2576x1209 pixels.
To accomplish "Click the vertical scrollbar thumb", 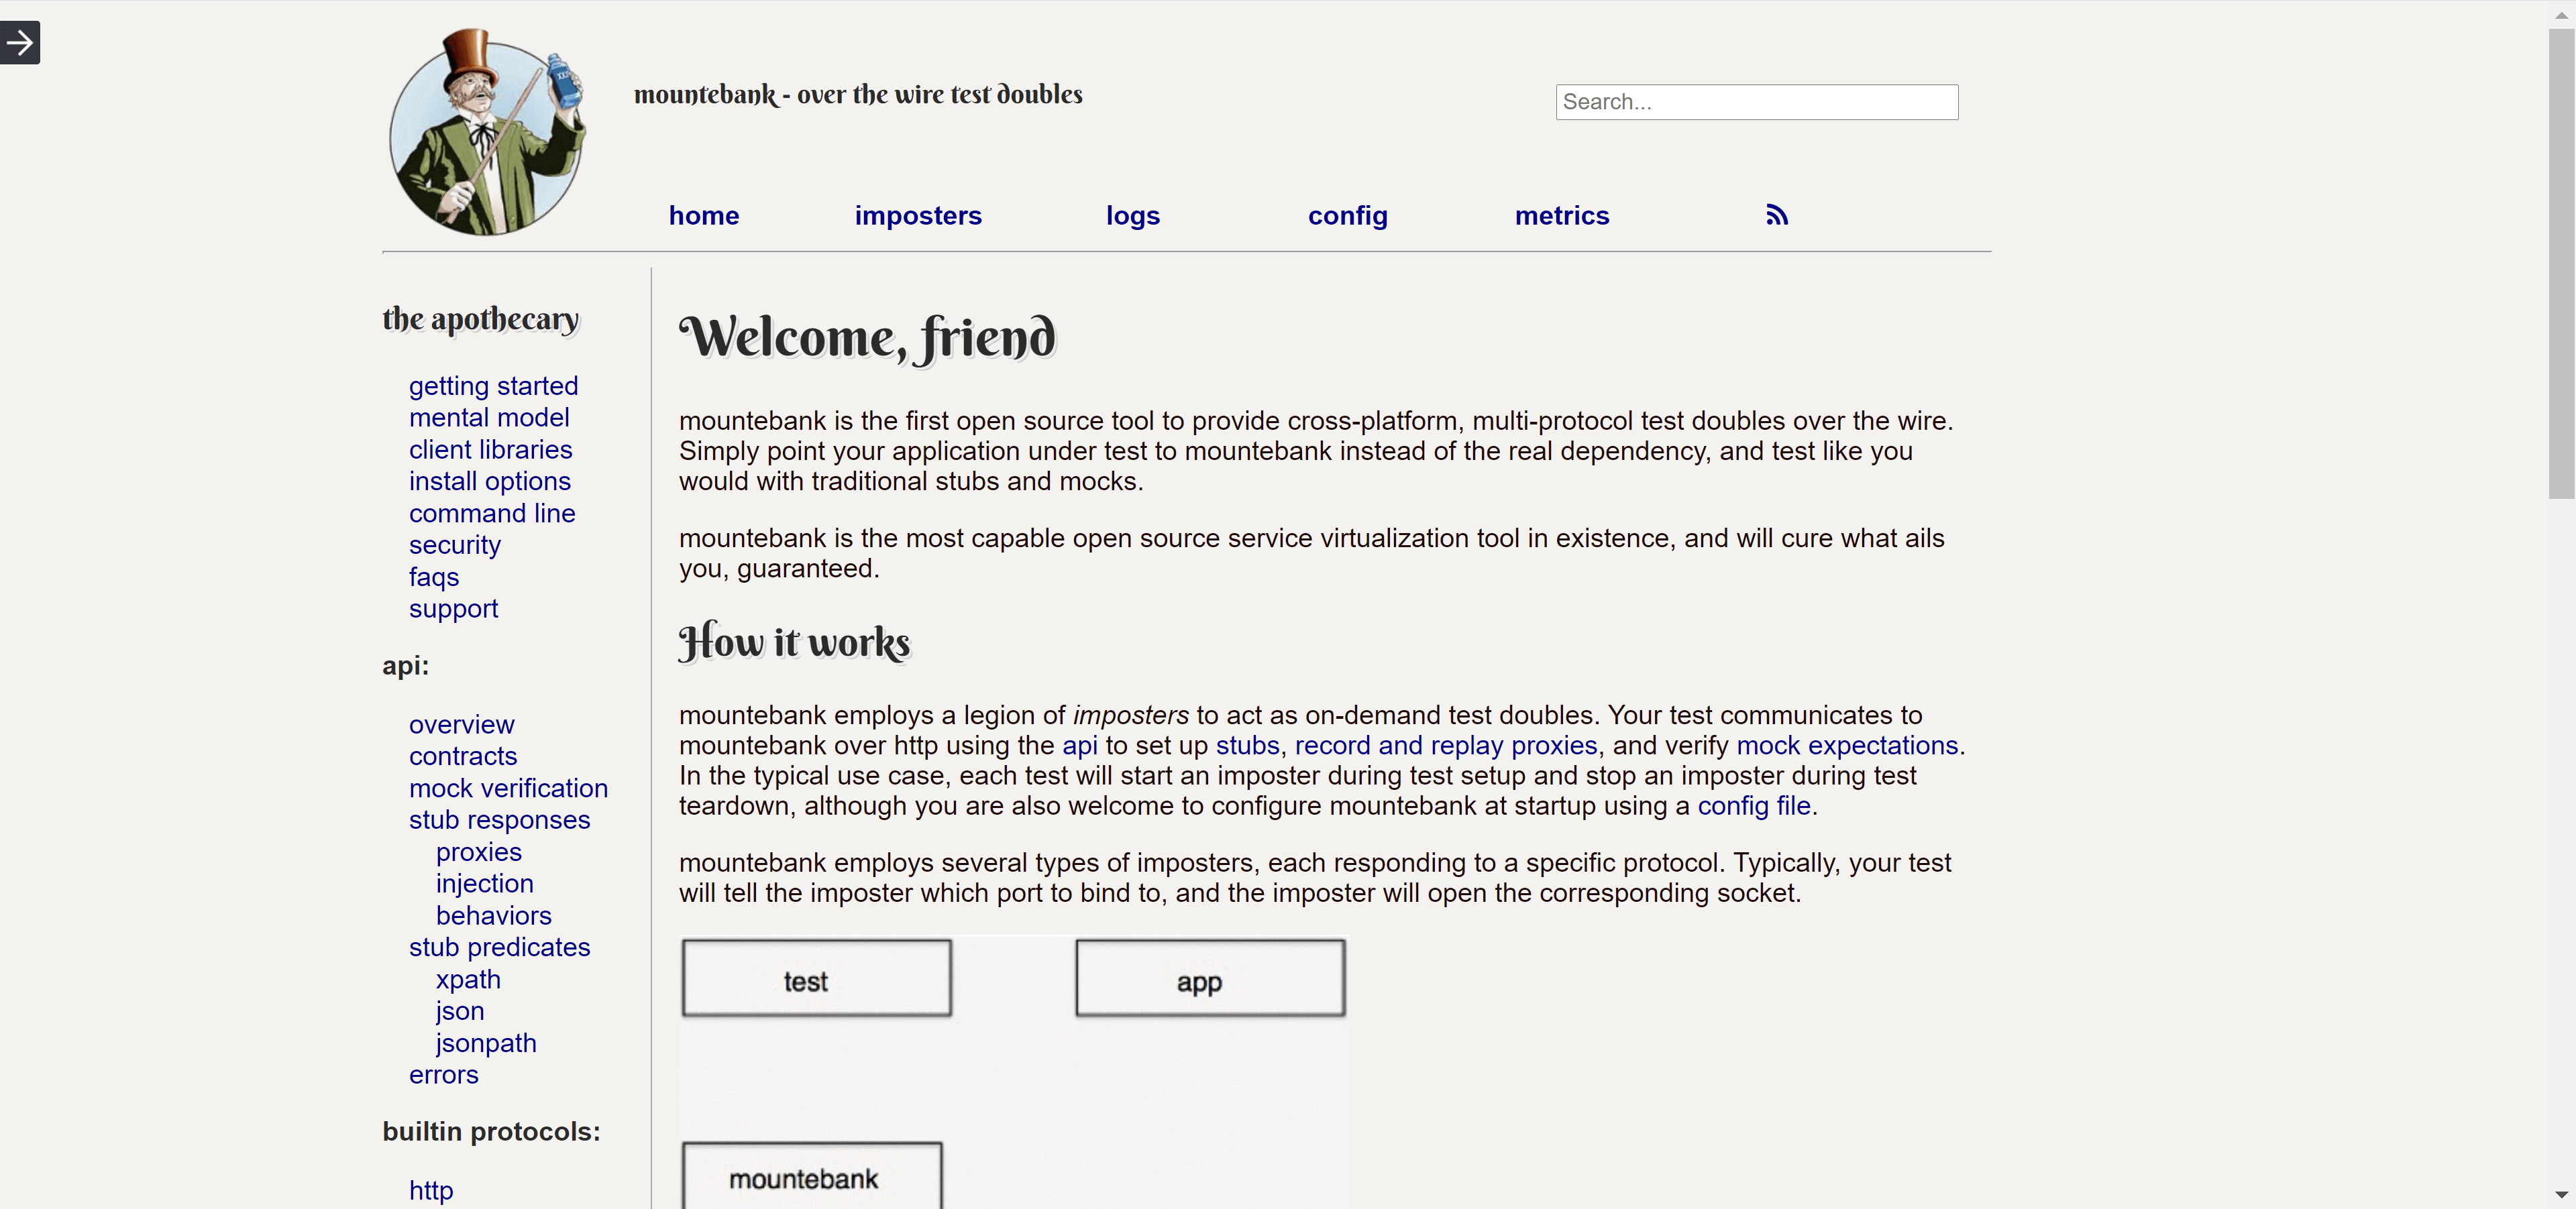I will pos(2561,265).
